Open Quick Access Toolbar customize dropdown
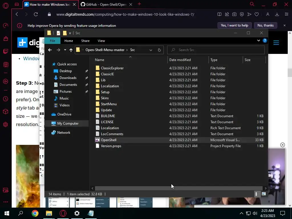Viewport: 292px width, 219px height. (70, 33)
